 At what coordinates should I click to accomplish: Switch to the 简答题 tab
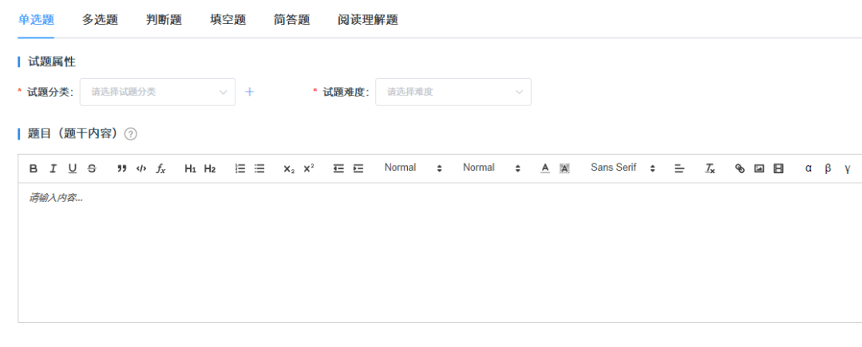point(292,20)
